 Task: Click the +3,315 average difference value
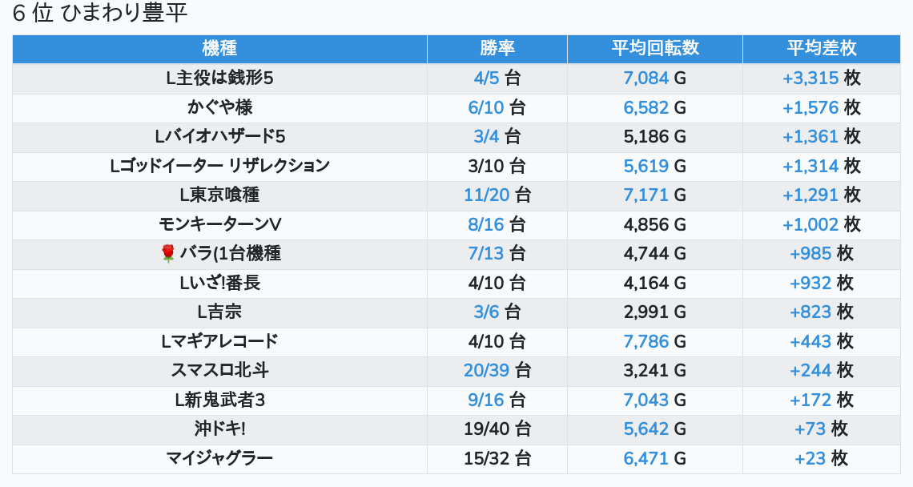point(810,78)
